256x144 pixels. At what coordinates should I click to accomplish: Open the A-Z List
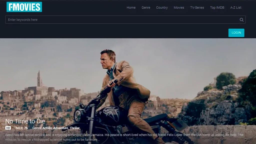[235, 8]
